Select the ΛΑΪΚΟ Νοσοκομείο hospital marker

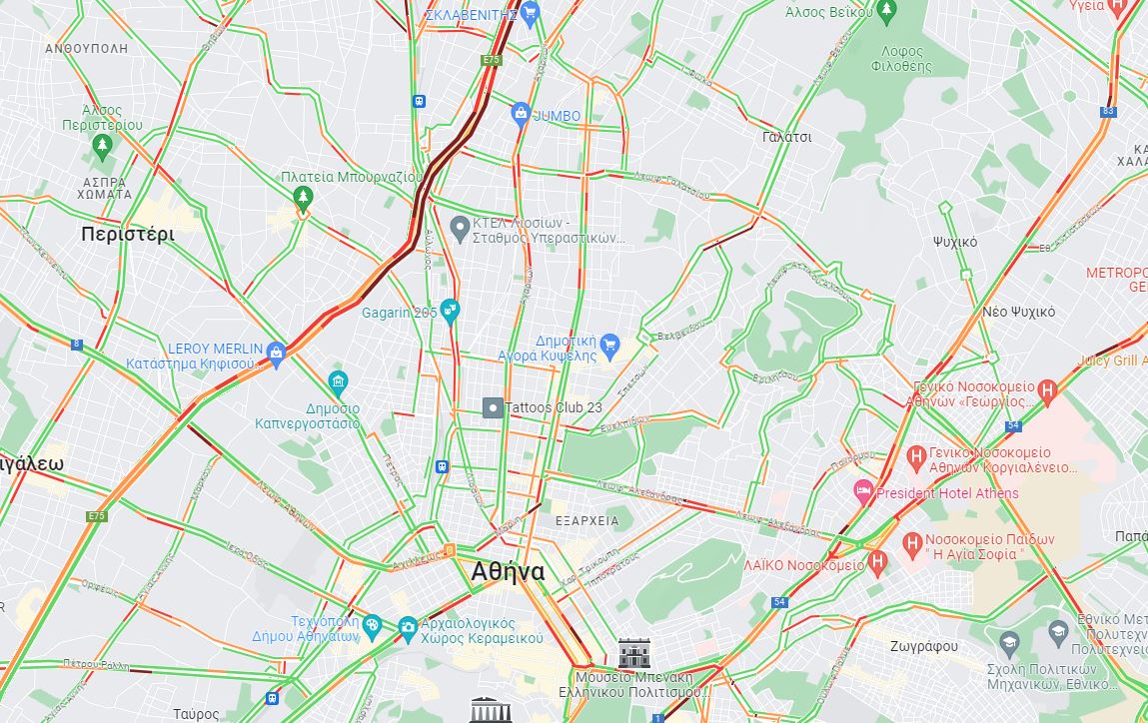[x=878, y=563]
